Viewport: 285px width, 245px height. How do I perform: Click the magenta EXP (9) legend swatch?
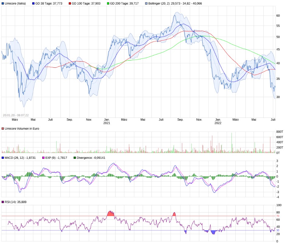click(44, 158)
